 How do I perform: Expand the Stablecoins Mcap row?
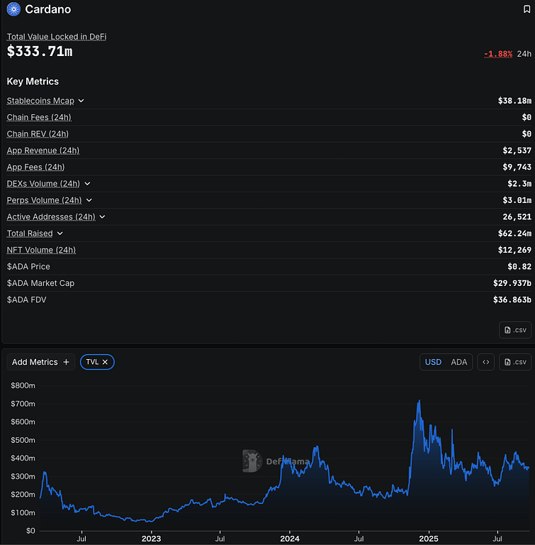pyautogui.click(x=81, y=101)
